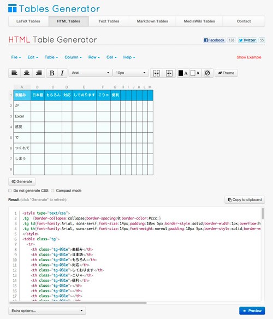Click column header A above table
Image resolution: width=273 pixels, height=319 pixels.
[22, 87]
